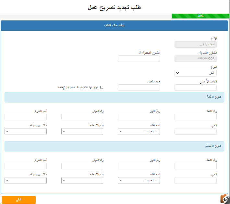Open the النوع gender dropdown
Screen dimensions: 230x204
click(x=195, y=73)
